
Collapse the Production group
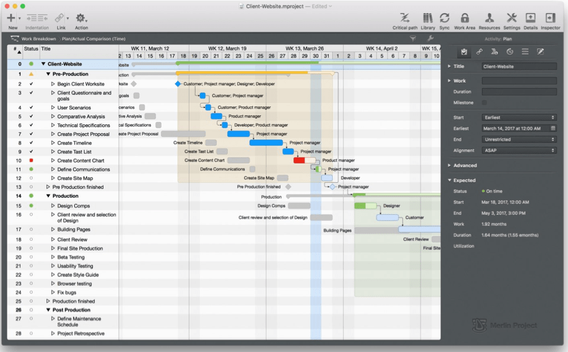point(48,196)
